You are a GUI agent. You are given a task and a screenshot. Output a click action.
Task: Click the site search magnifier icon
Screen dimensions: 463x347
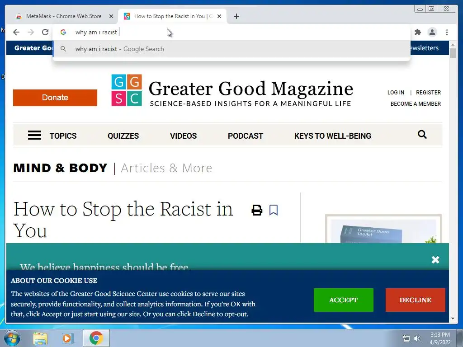(x=422, y=135)
